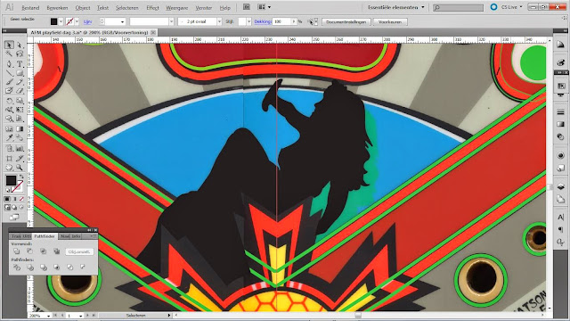Select the Zoom magnifier tool
570x321 pixels.
(x=20, y=168)
